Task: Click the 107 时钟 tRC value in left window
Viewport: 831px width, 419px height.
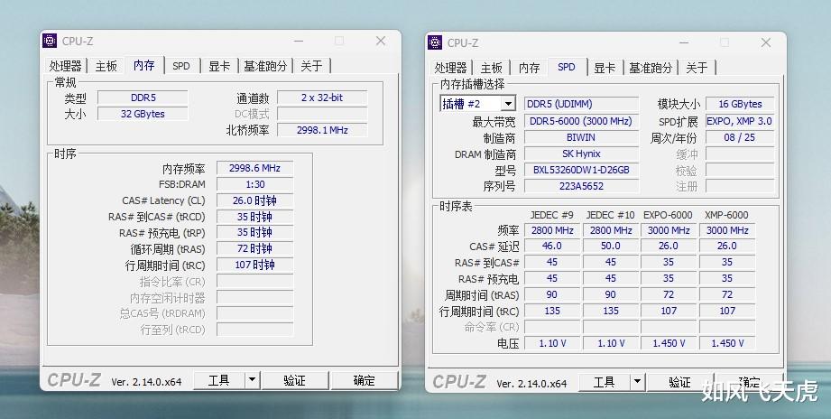Action: (x=255, y=265)
